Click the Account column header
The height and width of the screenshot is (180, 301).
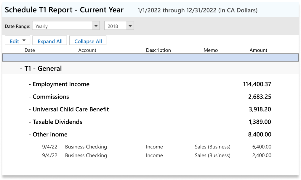point(87,50)
